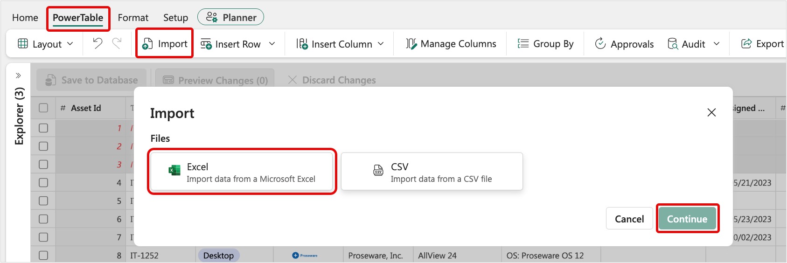
Task: Click the Insert Column icon
Action: pyautogui.click(x=302, y=43)
